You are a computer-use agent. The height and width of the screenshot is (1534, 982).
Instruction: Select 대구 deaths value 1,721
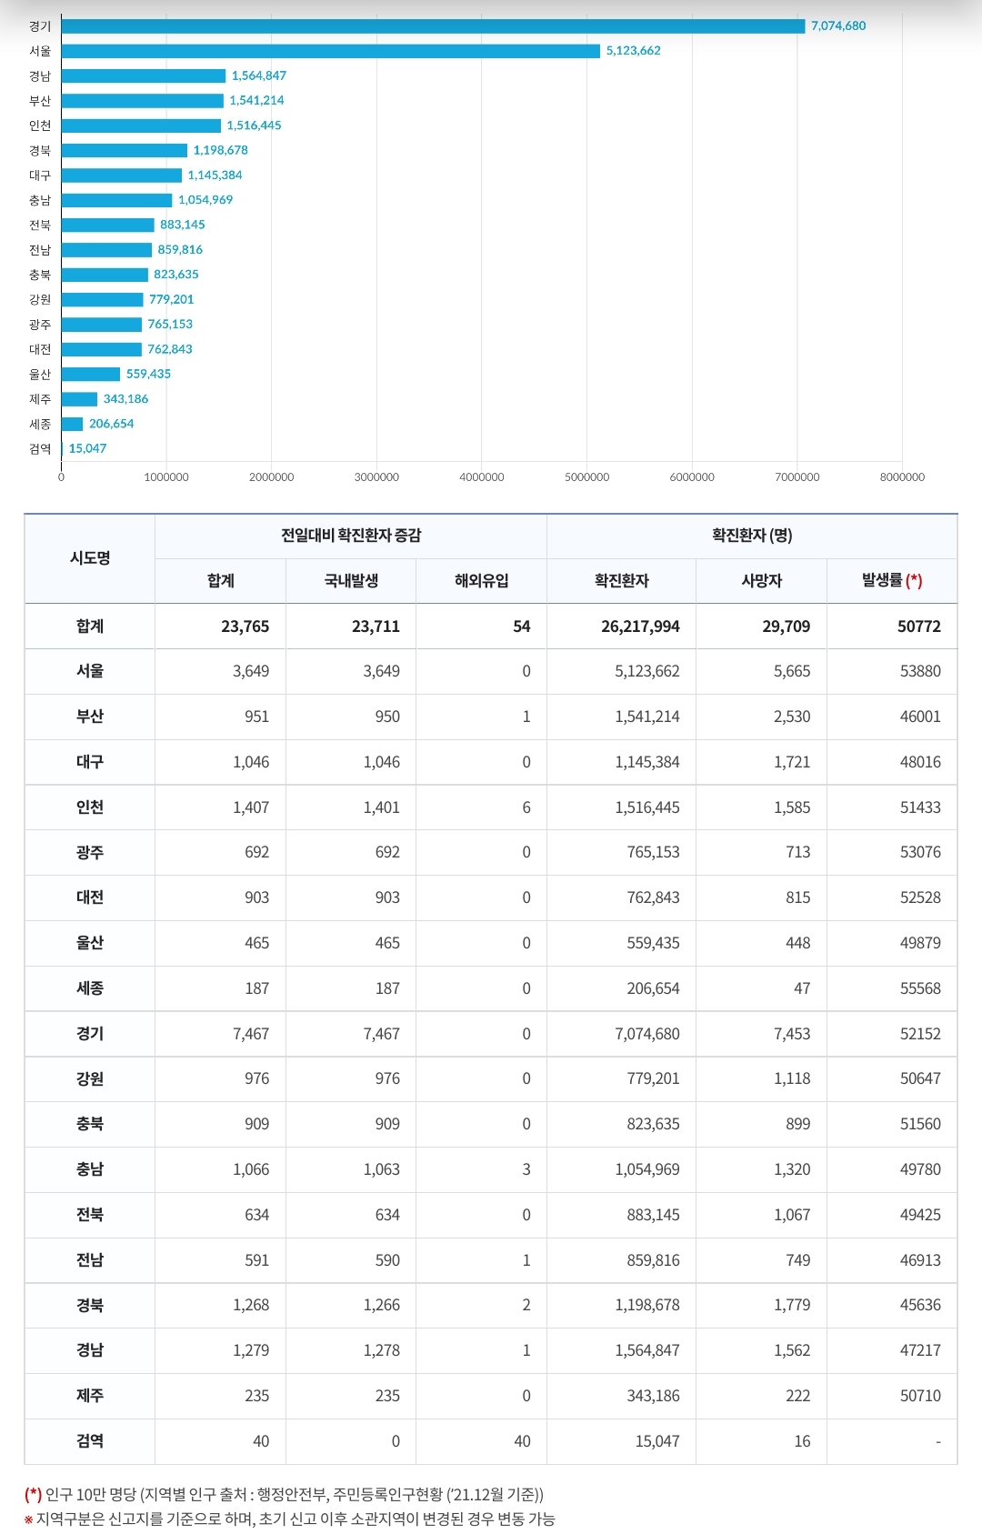[x=792, y=762]
